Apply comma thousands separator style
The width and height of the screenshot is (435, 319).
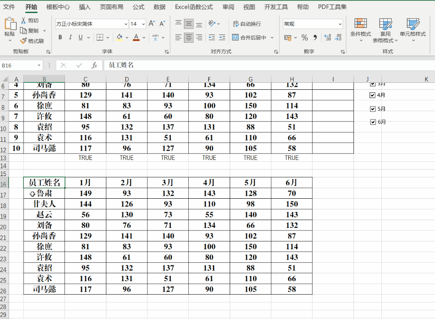tap(315, 37)
